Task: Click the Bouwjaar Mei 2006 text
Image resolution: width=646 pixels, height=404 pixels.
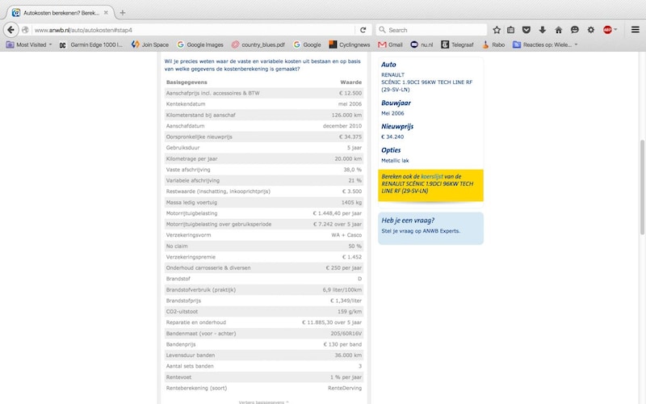Action: [x=392, y=113]
